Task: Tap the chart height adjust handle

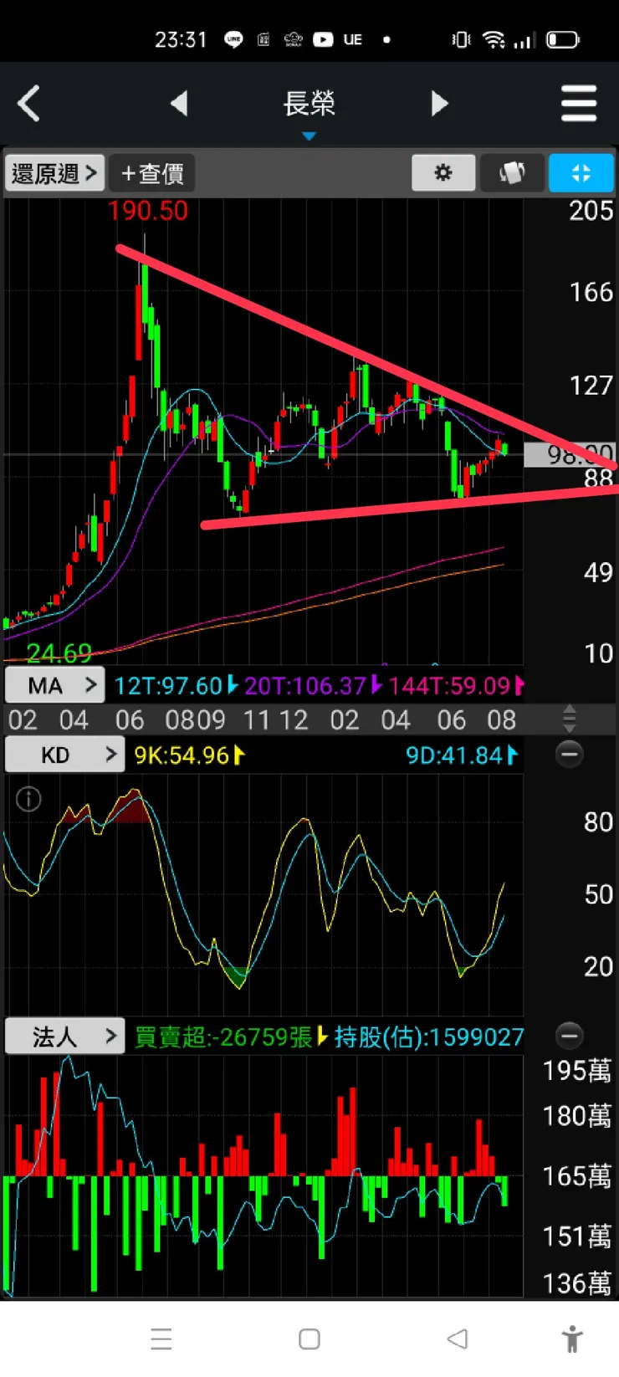Action: [x=570, y=718]
